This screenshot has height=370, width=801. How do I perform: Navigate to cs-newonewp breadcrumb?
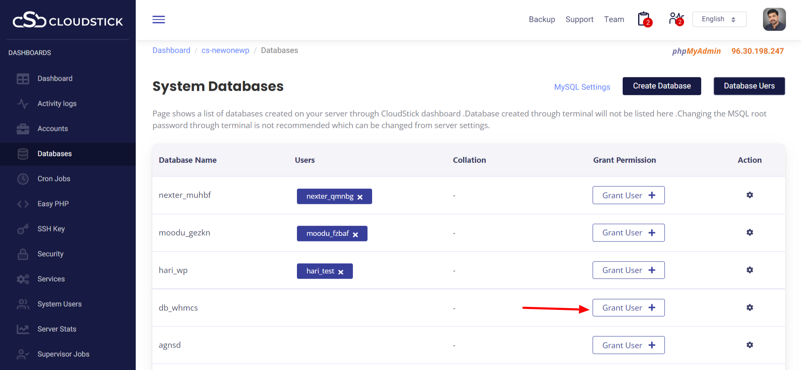(x=225, y=51)
